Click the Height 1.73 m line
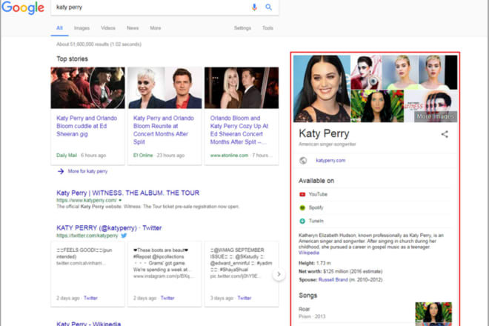This screenshot has height=326, width=489. tap(314, 263)
